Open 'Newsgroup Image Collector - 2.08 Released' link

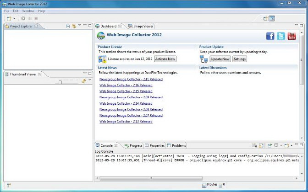(x=131, y=109)
